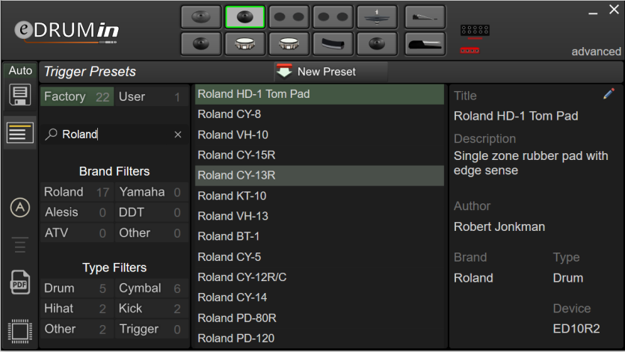Image resolution: width=625 pixels, height=352 pixels.
Task: Open the PDF manual icon
Action: tap(20, 282)
